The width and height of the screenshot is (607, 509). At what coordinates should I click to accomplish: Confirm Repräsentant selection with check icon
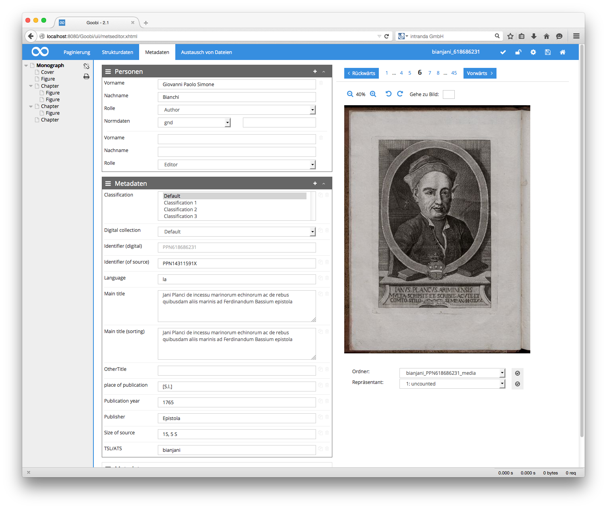[x=518, y=384]
